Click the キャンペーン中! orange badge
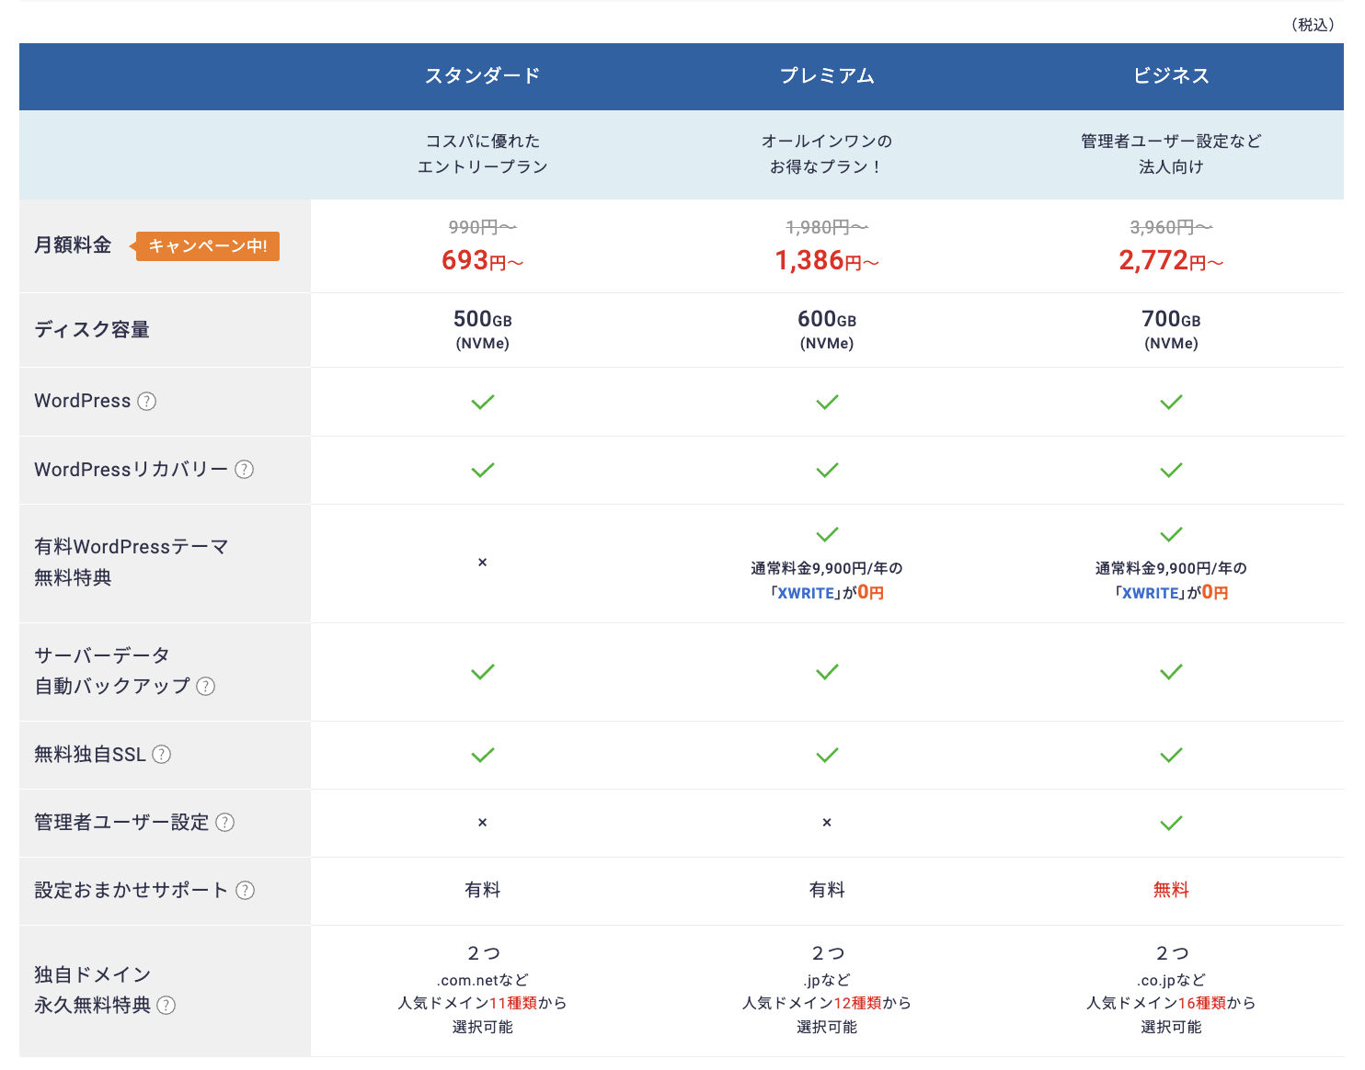This screenshot has width=1365, height=1070. pyautogui.click(x=207, y=246)
